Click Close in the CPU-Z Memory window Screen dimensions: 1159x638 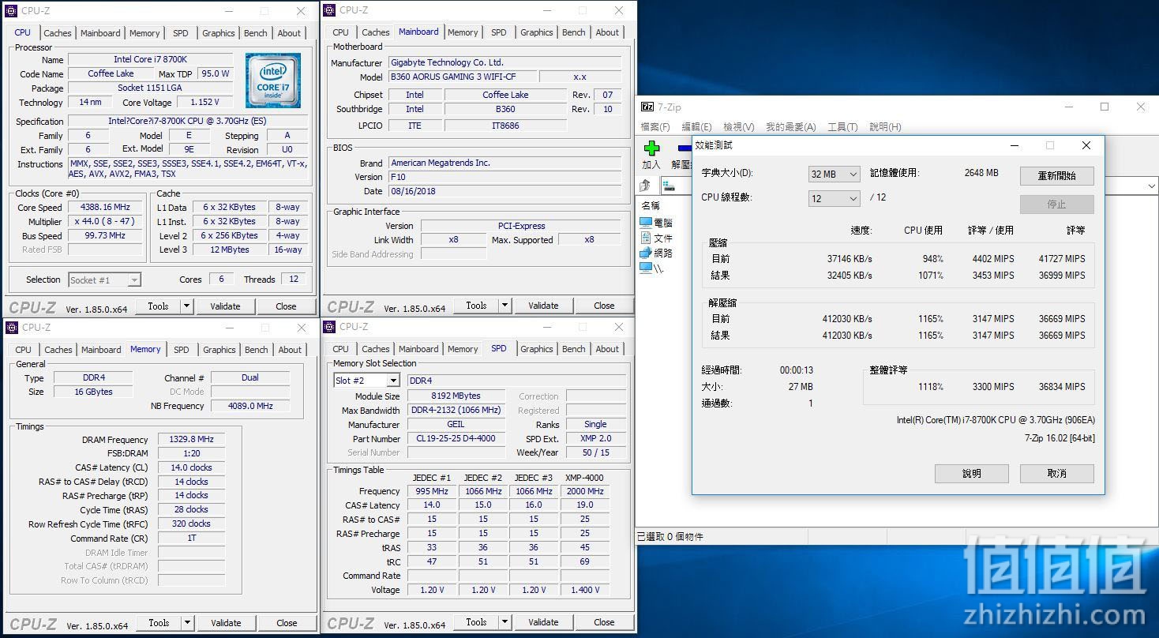287,623
